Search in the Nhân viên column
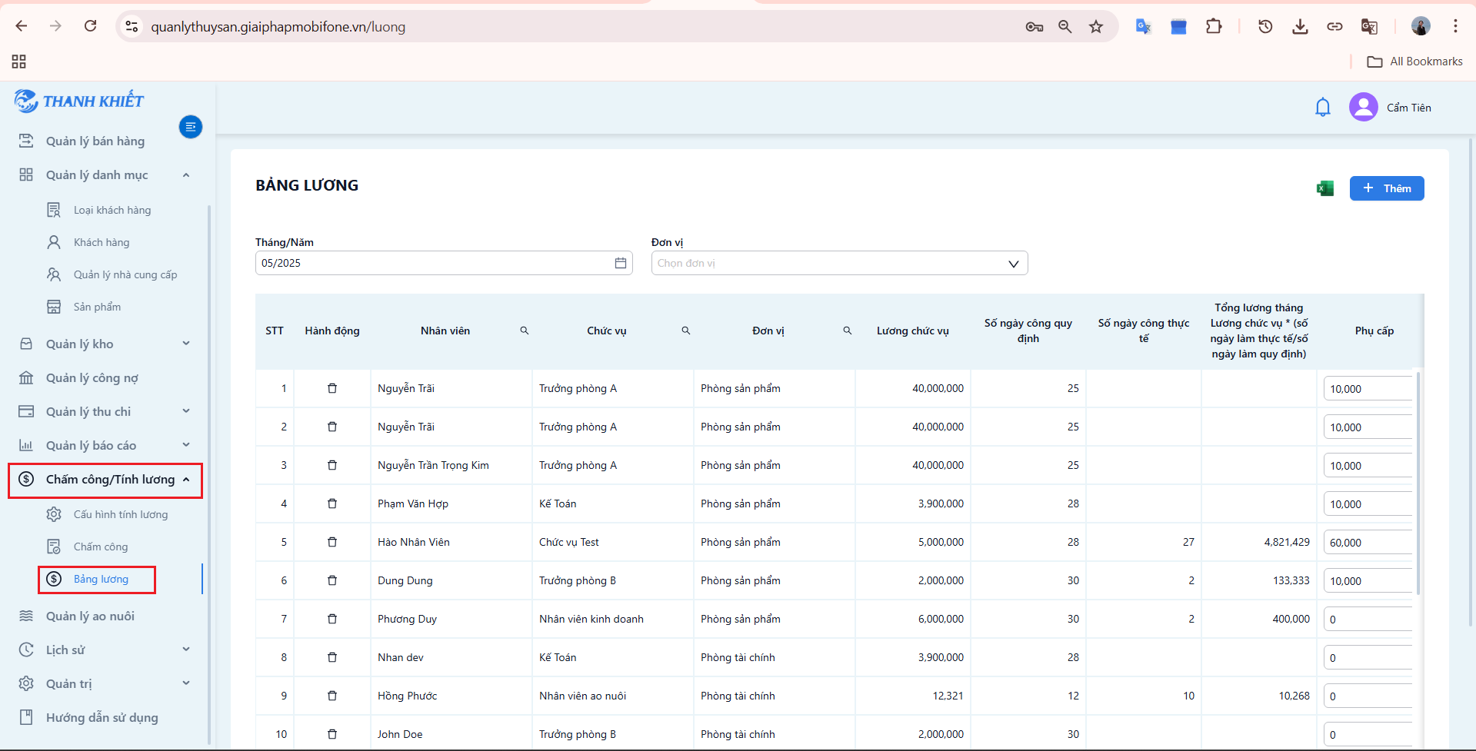Image resolution: width=1476 pixels, height=751 pixels. click(525, 331)
